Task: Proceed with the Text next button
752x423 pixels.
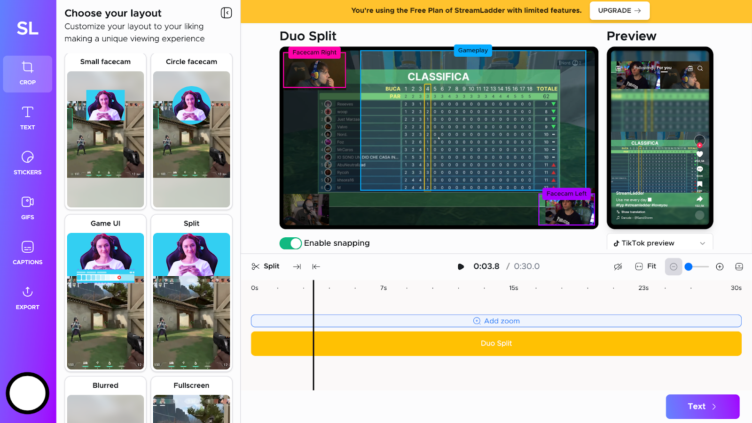Action: [702, 407]
